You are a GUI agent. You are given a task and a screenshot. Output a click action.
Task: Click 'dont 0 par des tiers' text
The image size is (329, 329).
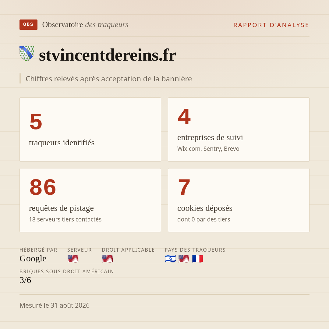(x=204, y=219)
